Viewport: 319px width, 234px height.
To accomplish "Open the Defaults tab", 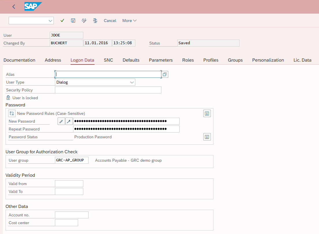I will [x=131, y=60].
